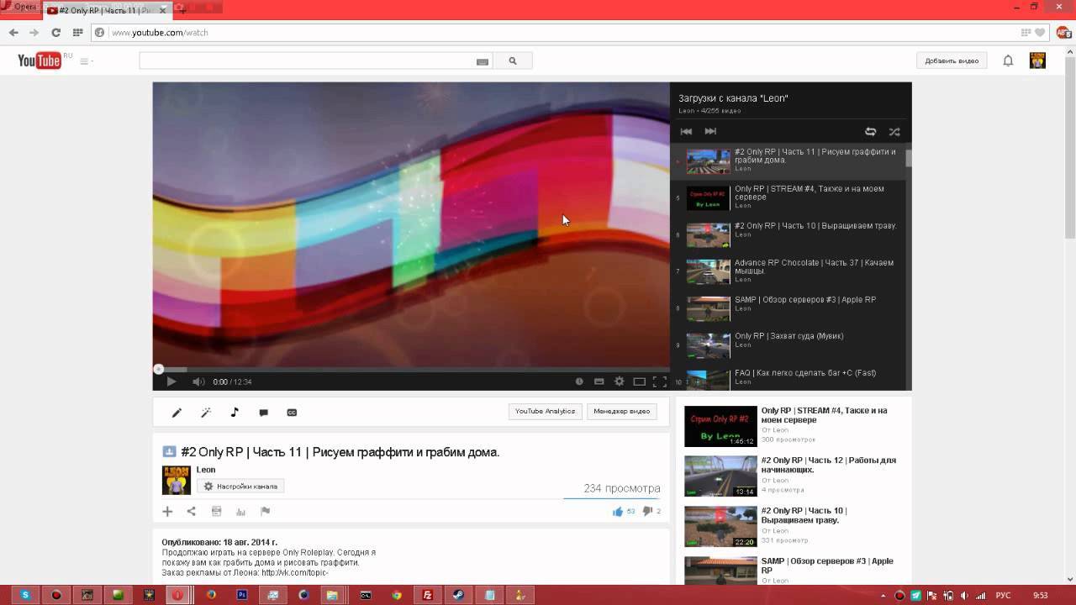Open notifications bell icon
Screen dimensions: 1076x605
pyautogui.click(x=1008, y=60)
